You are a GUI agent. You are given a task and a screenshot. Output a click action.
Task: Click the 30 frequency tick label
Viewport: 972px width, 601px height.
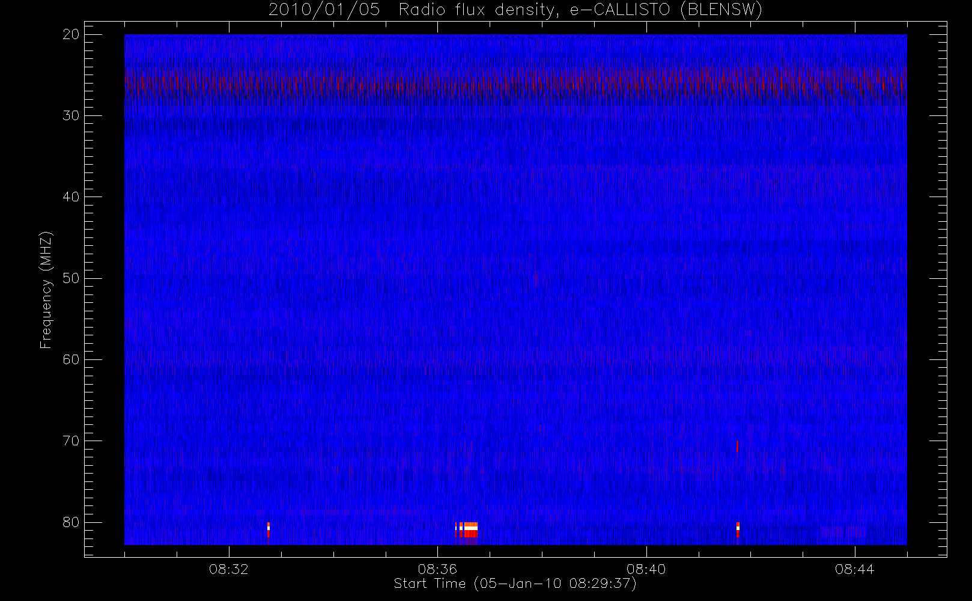(71, 115)
